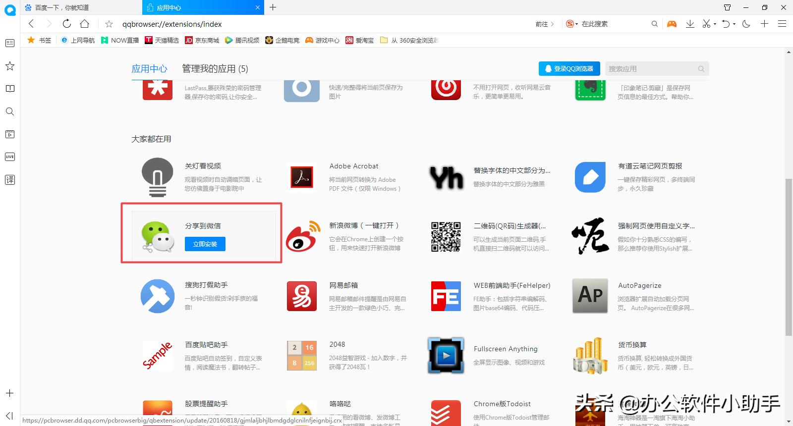Open the Fullscreen Anything extension icon

click(446, 356)
